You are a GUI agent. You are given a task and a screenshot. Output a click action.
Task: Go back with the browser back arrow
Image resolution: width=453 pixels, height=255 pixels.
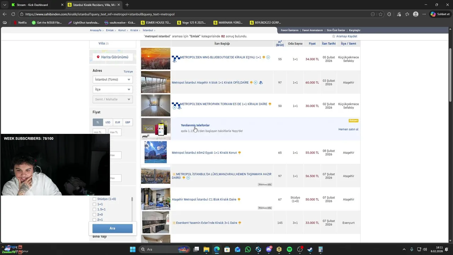[x=5, y=14]
